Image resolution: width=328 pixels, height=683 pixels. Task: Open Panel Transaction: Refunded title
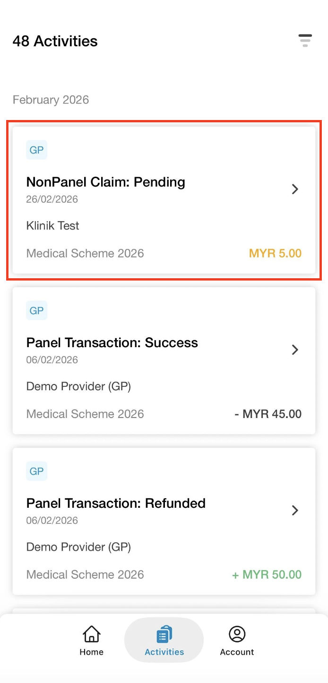coord(116,504)
